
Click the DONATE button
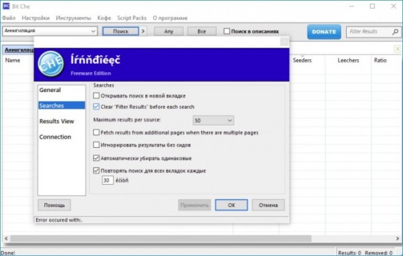coord(324,32)
